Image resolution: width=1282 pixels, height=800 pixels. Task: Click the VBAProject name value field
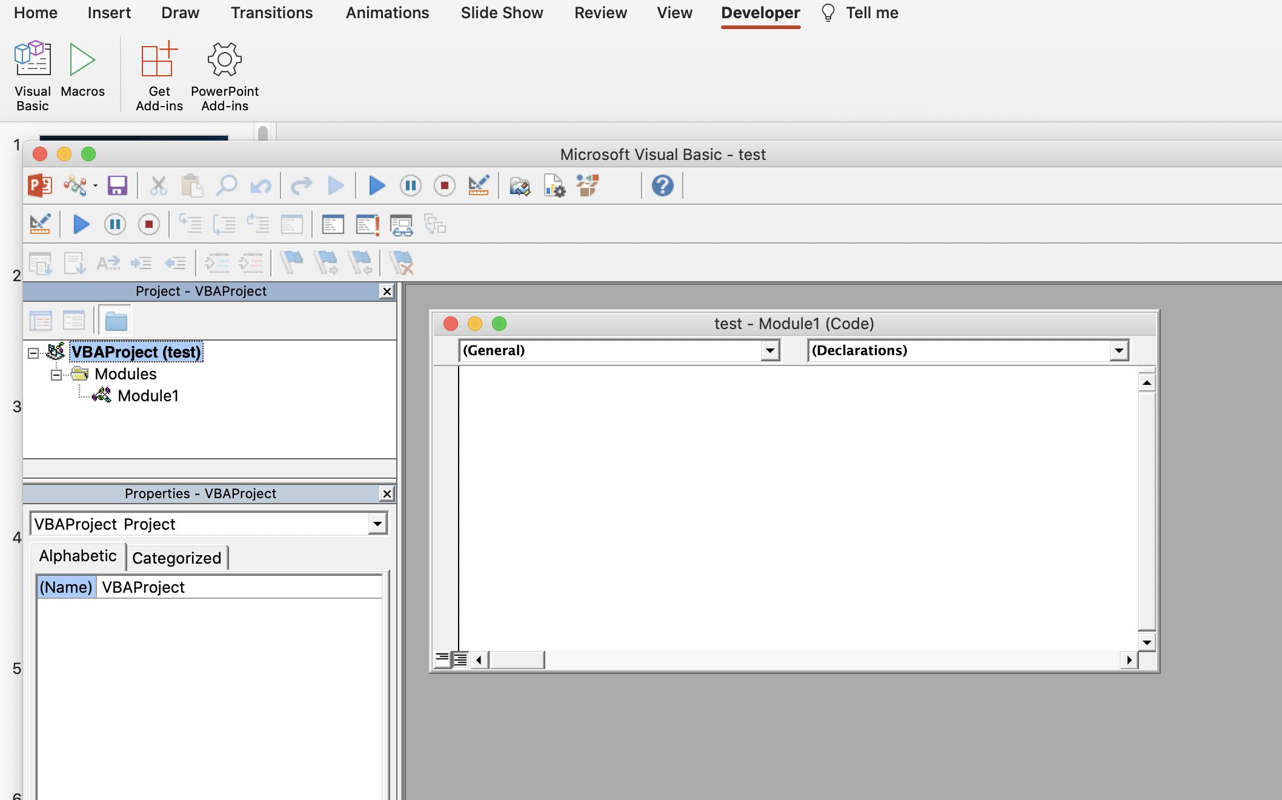(x=239, y=587)
